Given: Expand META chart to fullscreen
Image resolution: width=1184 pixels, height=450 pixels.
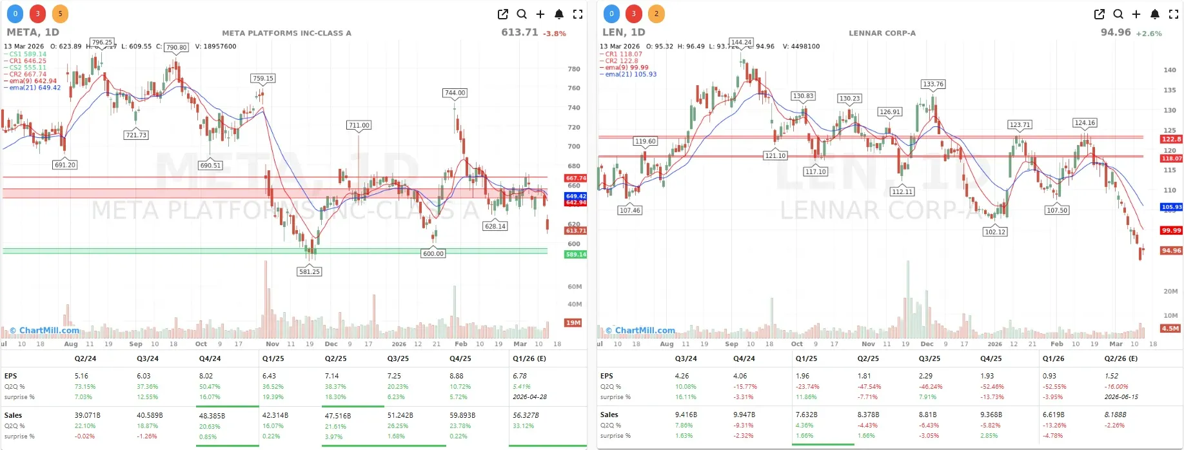Looking at the screenshot, I should (x=578, y=14).
